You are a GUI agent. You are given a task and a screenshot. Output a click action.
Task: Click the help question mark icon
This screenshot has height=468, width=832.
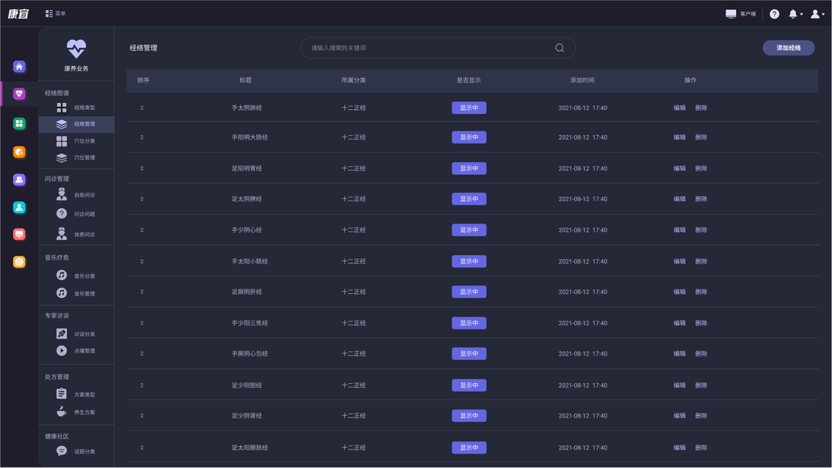pyautogui.click(x=774, y=14)
